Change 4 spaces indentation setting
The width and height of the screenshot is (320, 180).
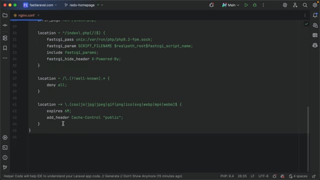click(x=298, y=176)
